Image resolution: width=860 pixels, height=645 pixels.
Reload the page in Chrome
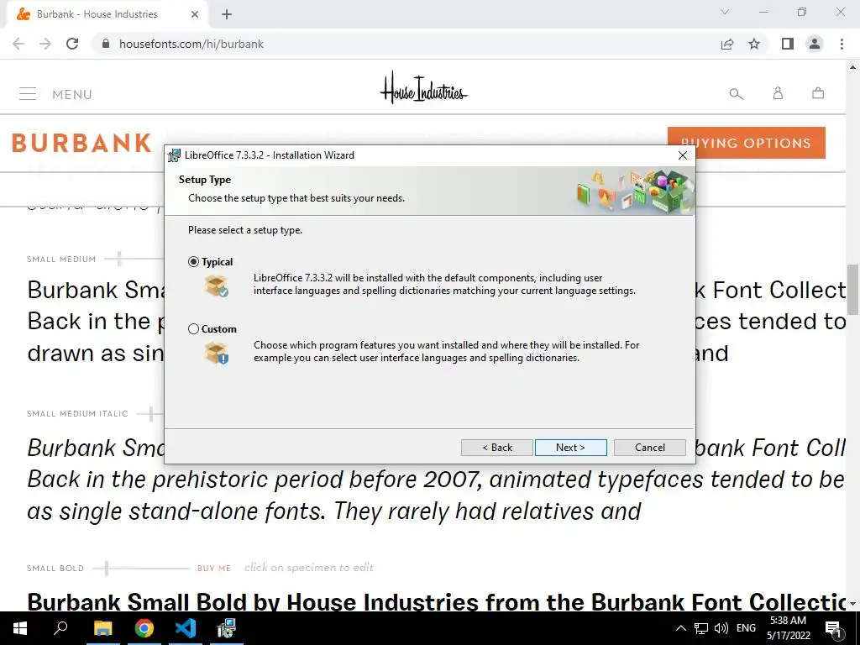click(72, 44)
